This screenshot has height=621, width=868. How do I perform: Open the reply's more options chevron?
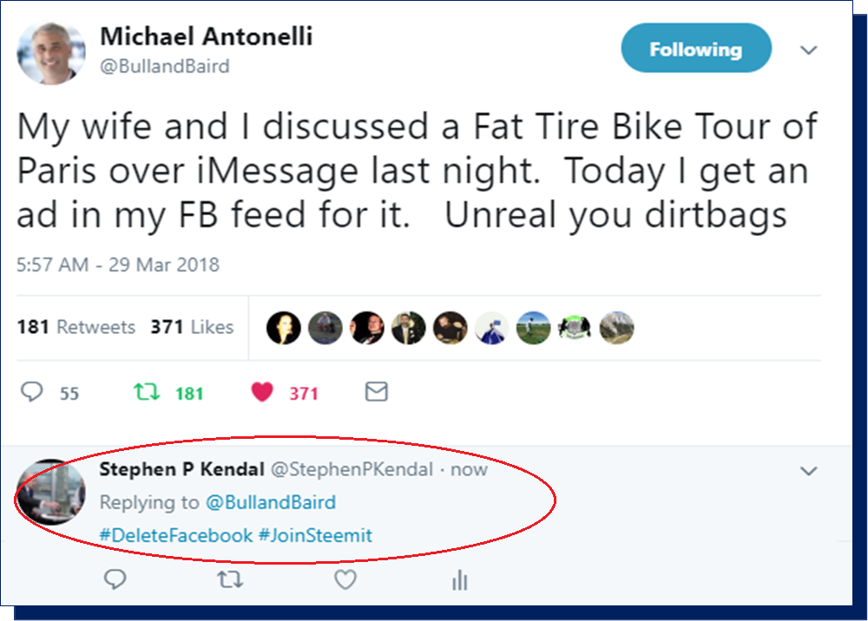point(808,471)
